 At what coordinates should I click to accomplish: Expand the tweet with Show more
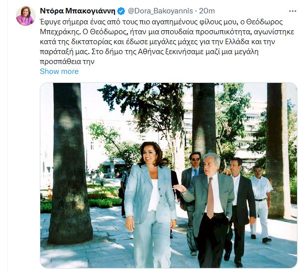(x=59, y=71)
